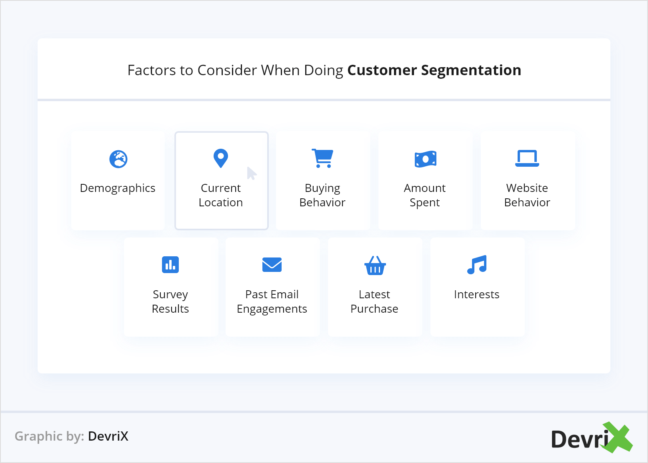Click the Amount Spent money bill icon

pyautogui.click(x=425, y=159)
